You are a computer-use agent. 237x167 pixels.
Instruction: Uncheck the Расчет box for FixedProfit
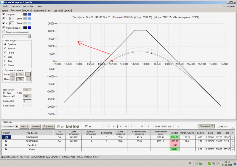pyautogui.click(x=6, y=145)
